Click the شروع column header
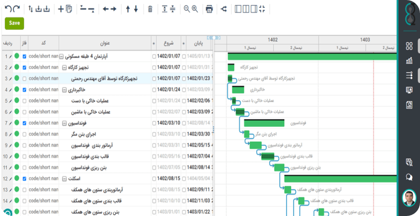This screenshot has width=420, height=216. 169,43
